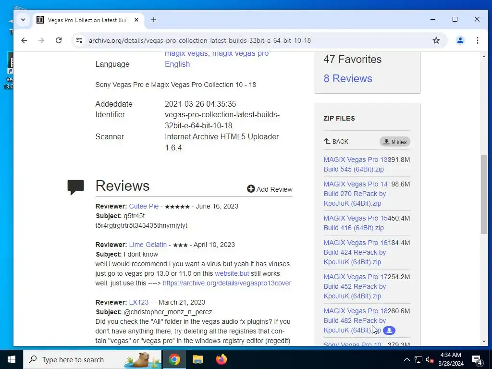492x369 pixels.
Task: Select the 47 Favorites text
Action: click(352, 59)
